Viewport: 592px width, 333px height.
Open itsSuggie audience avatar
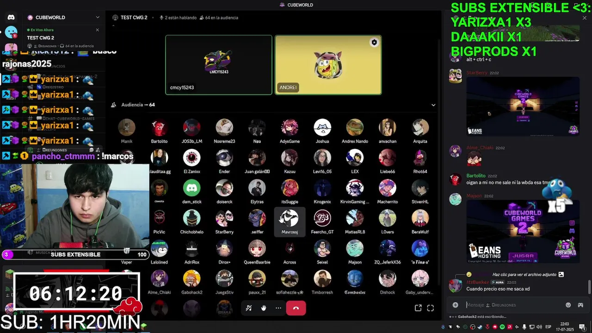click(290, 188)
